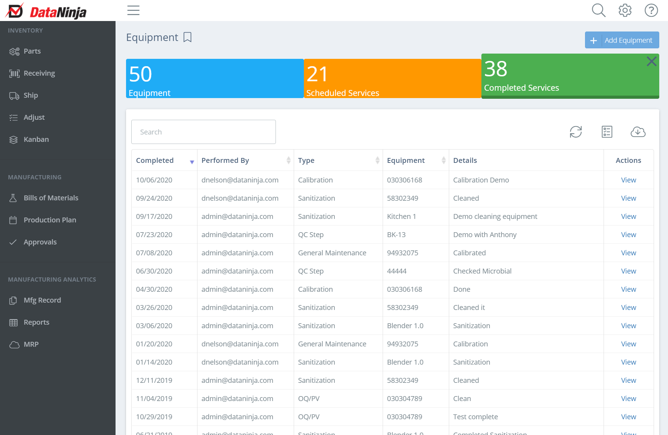Download table via cloud icon
Screen dimensions: 668x435
point(638,132)
